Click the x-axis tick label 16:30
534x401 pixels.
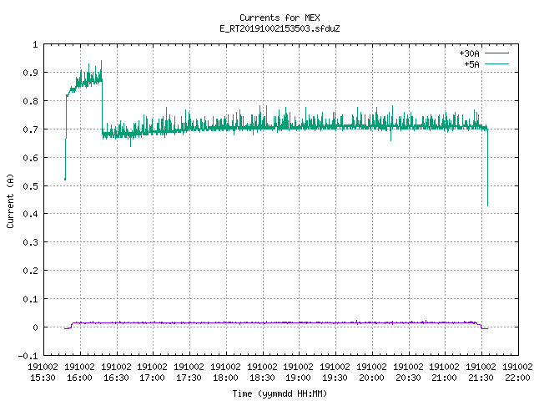pyautogui.click(x=116, y=378)
